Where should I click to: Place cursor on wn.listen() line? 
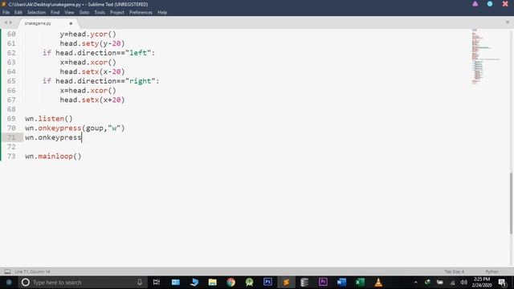pos(49,119)
